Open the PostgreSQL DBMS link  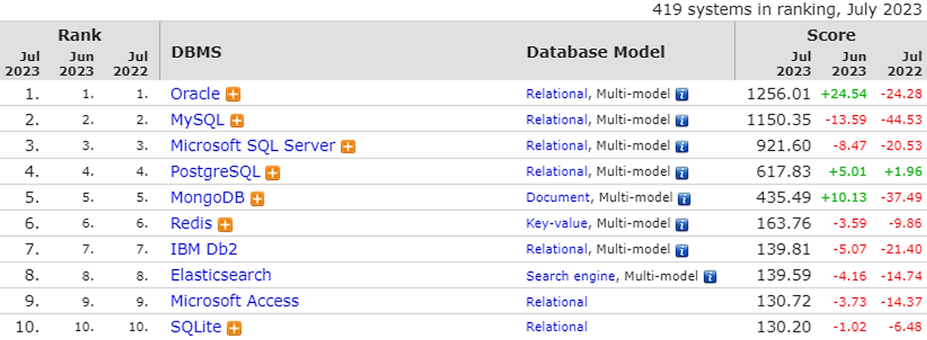pos(215,171)
